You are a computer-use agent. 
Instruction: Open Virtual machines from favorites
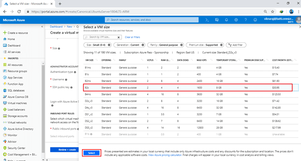tap(15, 103)
